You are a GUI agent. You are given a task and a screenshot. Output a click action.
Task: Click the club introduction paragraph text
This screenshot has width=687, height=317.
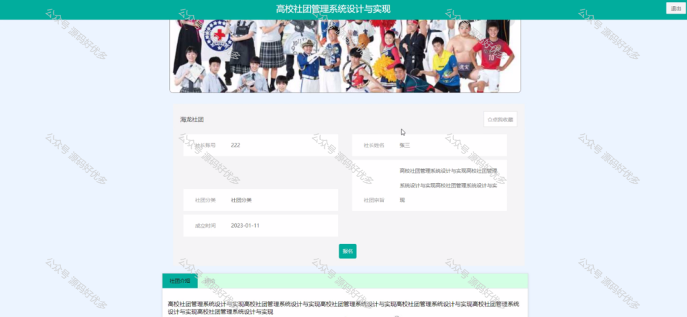tap(343, 308)
